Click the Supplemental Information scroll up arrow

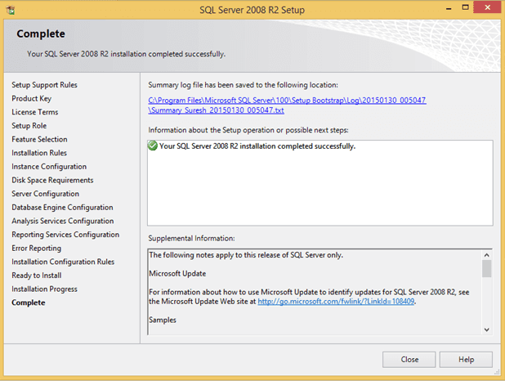tap(487, 255)
